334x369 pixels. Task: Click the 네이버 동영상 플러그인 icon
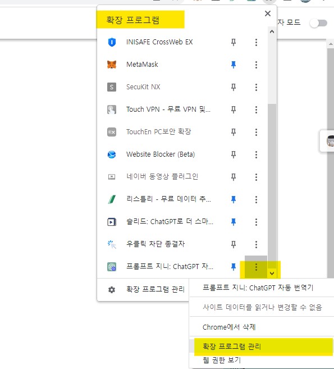(112, 177)
